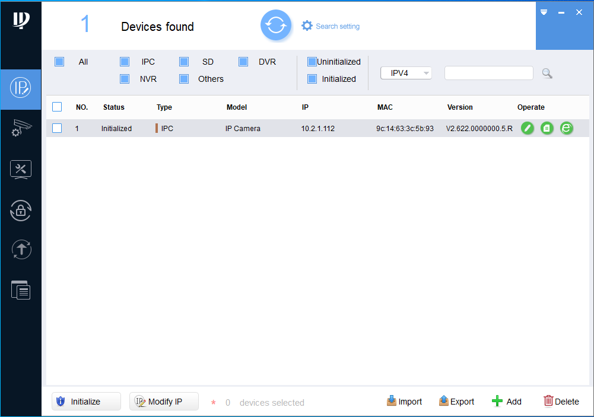The image size is (594, 417).
Task: Click the Modify IP button
Action: [x=164, y=402]
